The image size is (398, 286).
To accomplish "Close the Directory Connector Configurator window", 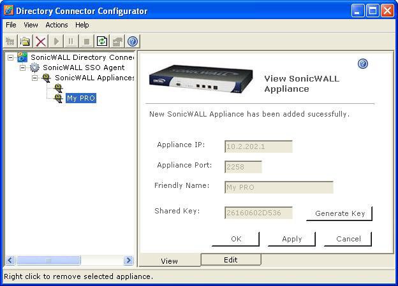I will click(x=387, y=11).
